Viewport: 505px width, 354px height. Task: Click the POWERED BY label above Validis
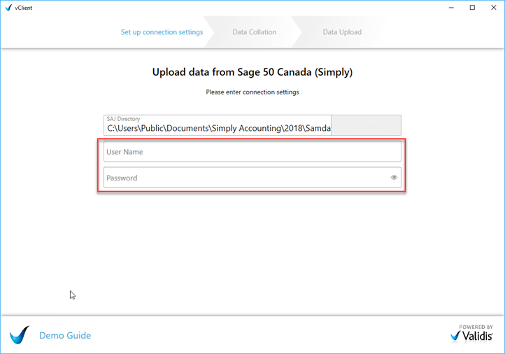pyautogui.click(x=476, y=327)
